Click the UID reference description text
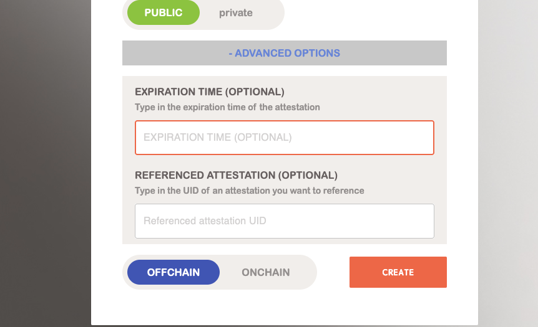The height and width of the screenshot is (327, 538). (x=249, y=191)
